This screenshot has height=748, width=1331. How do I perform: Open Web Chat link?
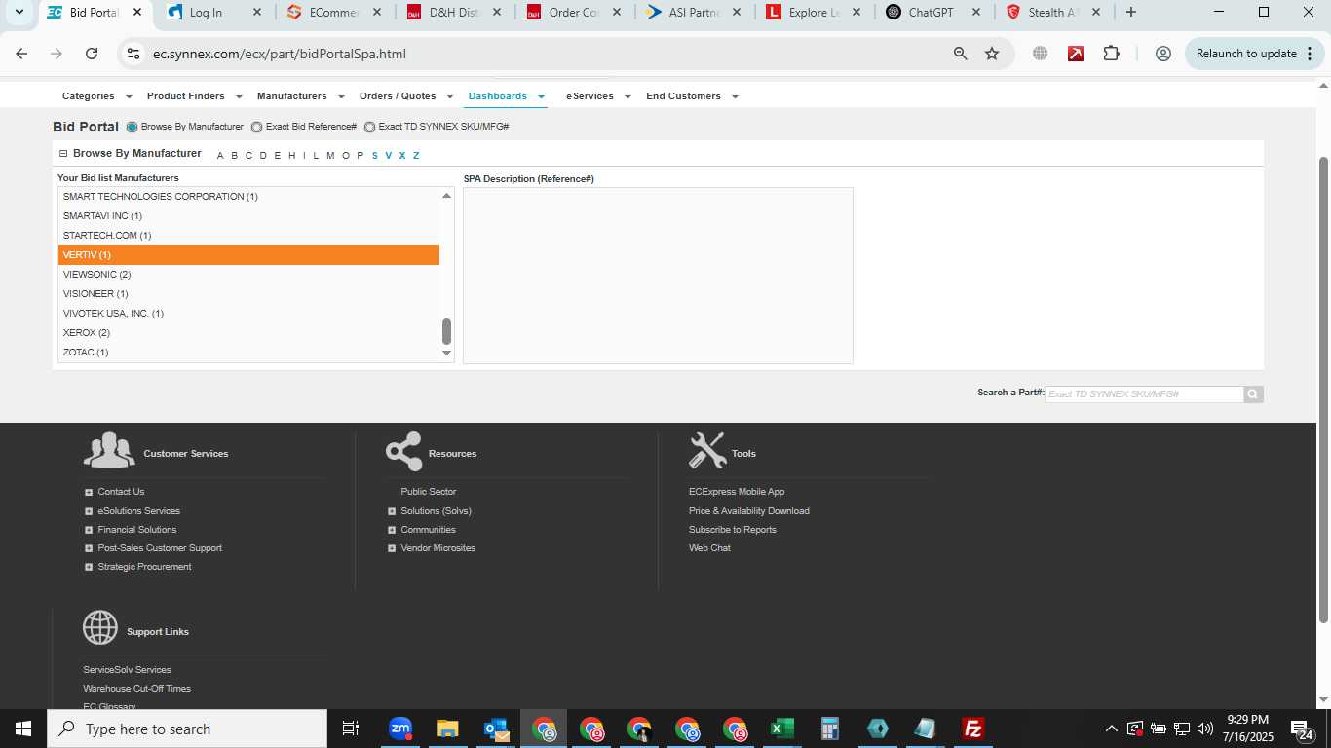(709, 548)
